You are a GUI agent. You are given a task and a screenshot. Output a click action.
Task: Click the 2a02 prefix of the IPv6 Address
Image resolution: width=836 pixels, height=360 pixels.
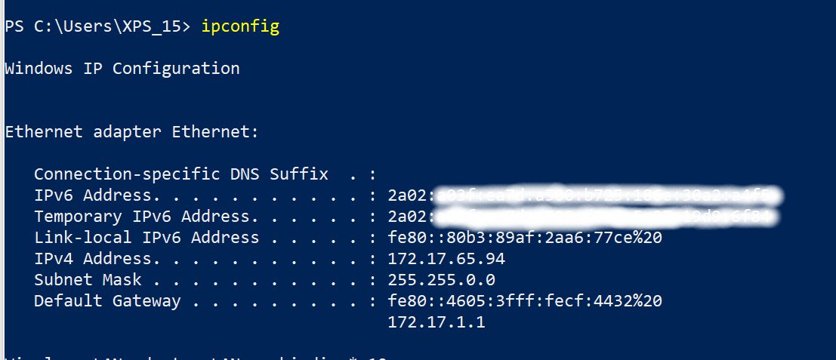[x=407, y=195]
